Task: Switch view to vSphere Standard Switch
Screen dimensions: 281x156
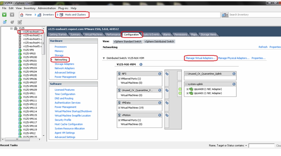Action: (x=128, y=41)
